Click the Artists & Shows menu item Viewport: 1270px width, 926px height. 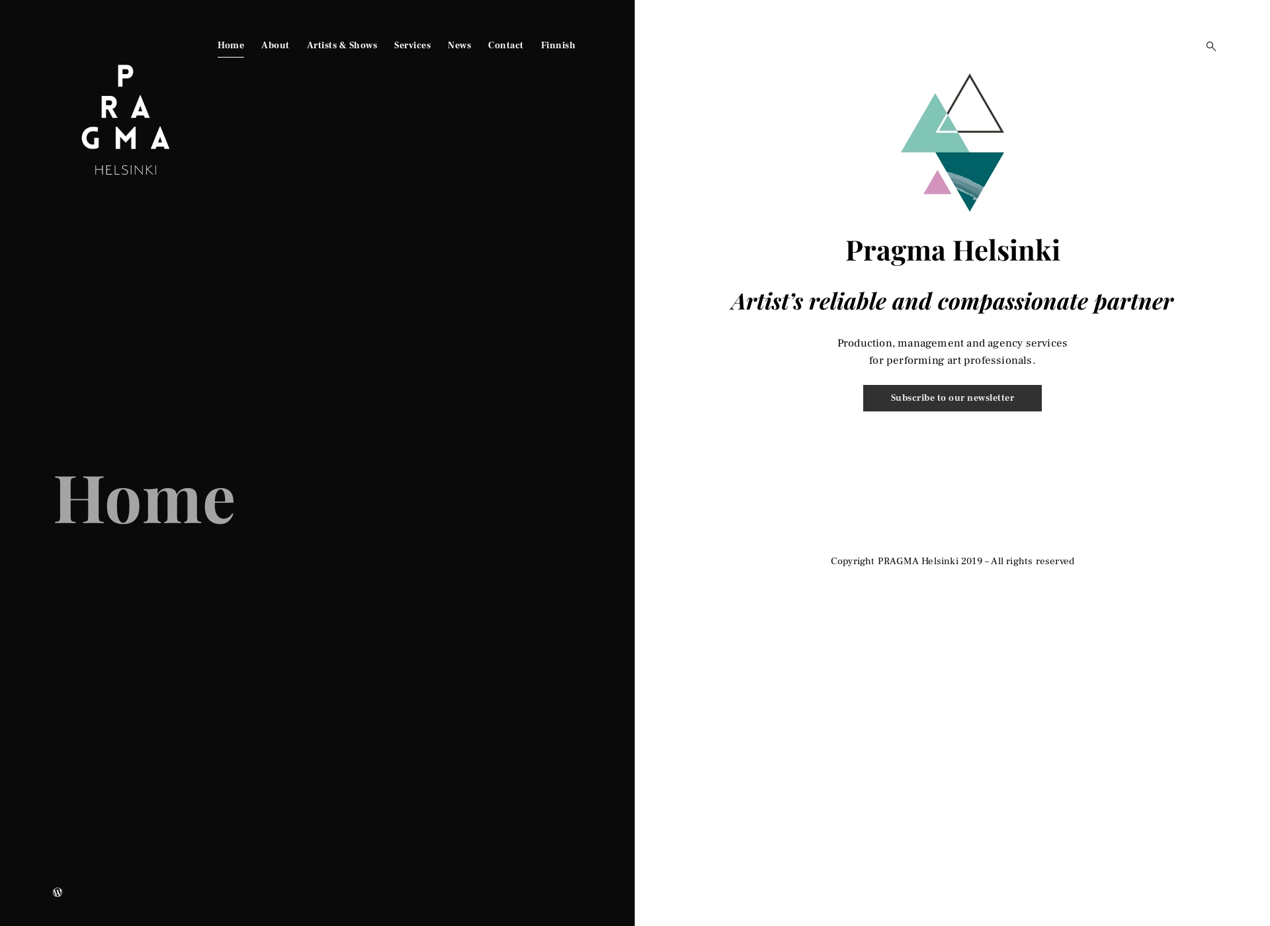(341, 44)
